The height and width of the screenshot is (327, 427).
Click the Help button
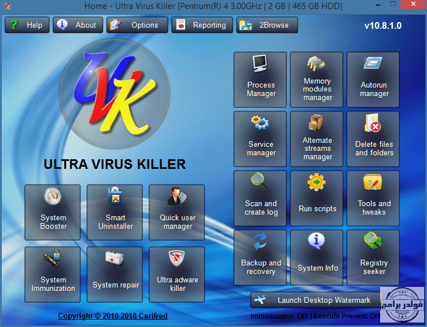pyautogui.click(x=27, y=25)
